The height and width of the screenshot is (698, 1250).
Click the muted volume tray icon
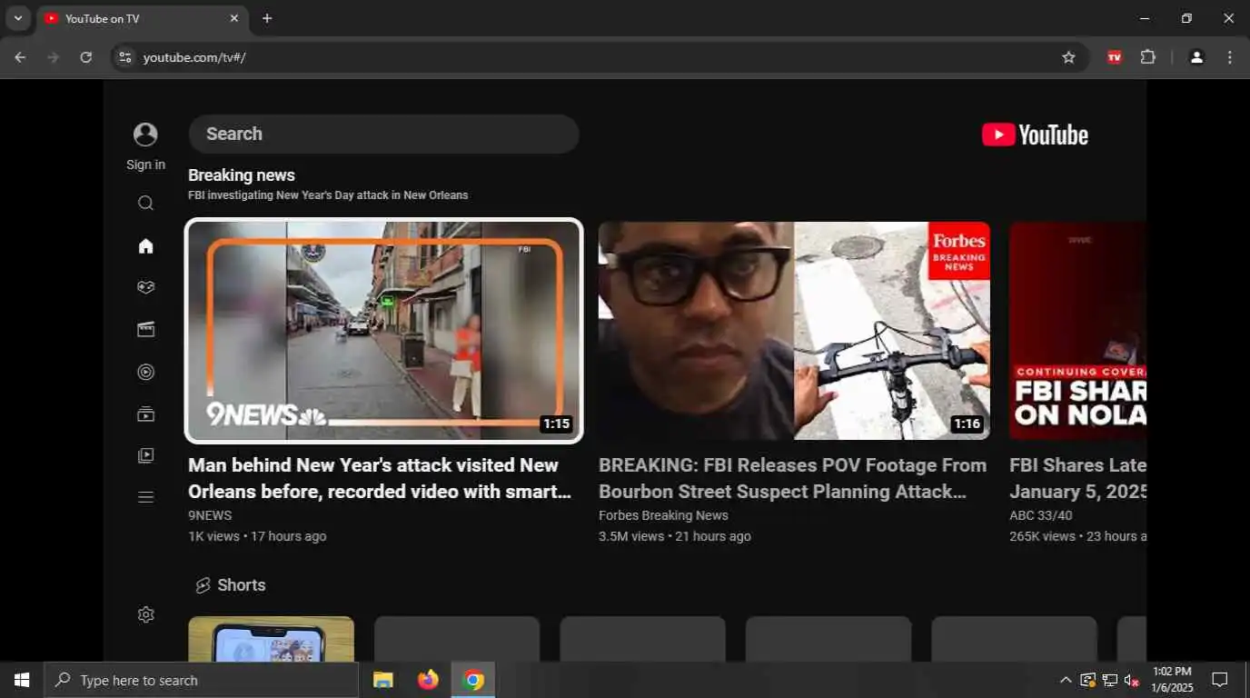(x=1132, y=680)
